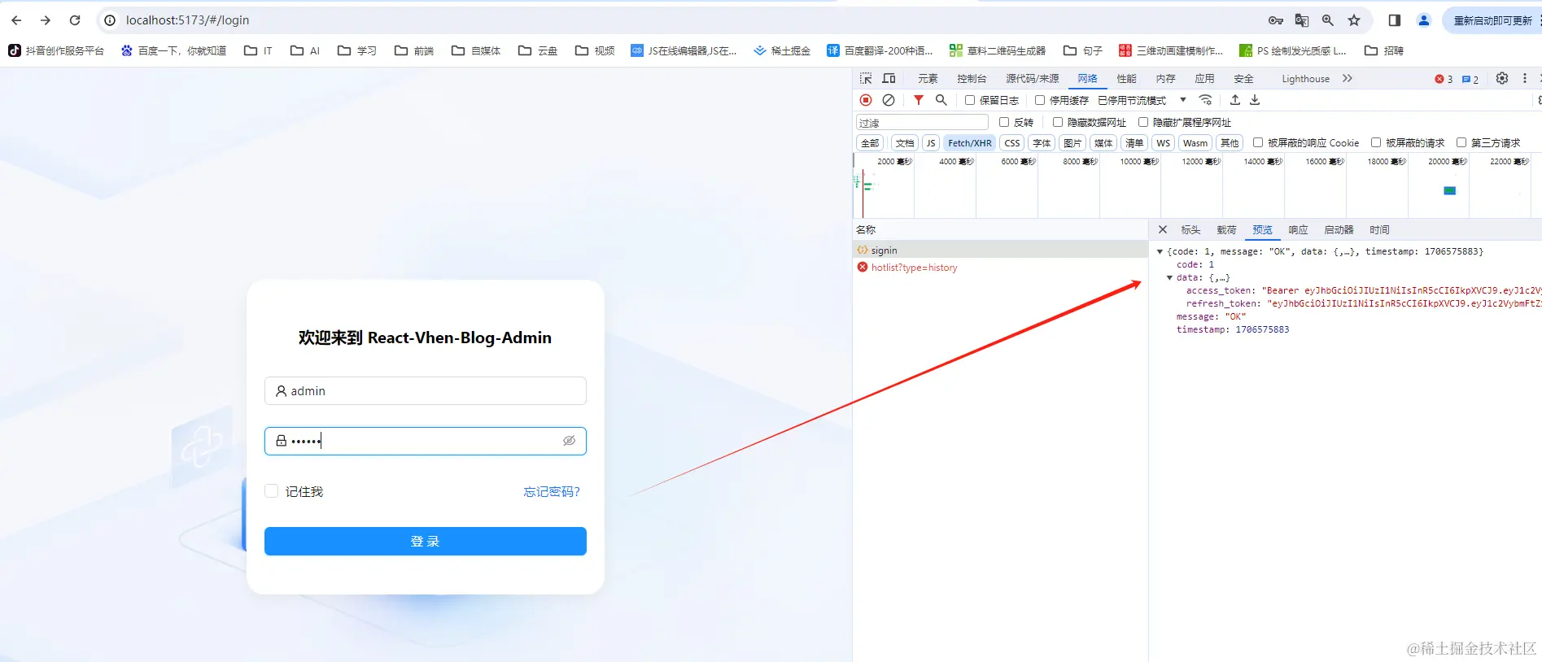Import a HAR file with upload arrow
Image resolution: width=1542 pixels, height=662 pixels.
click(x=1235, y=100)
